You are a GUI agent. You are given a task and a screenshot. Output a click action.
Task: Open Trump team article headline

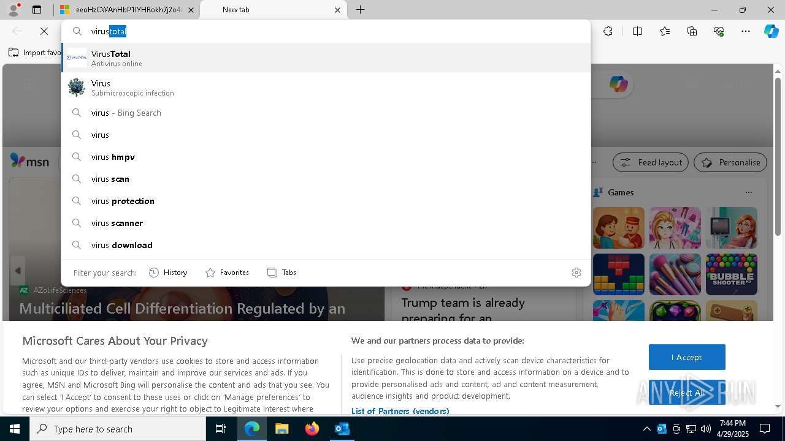463,311
